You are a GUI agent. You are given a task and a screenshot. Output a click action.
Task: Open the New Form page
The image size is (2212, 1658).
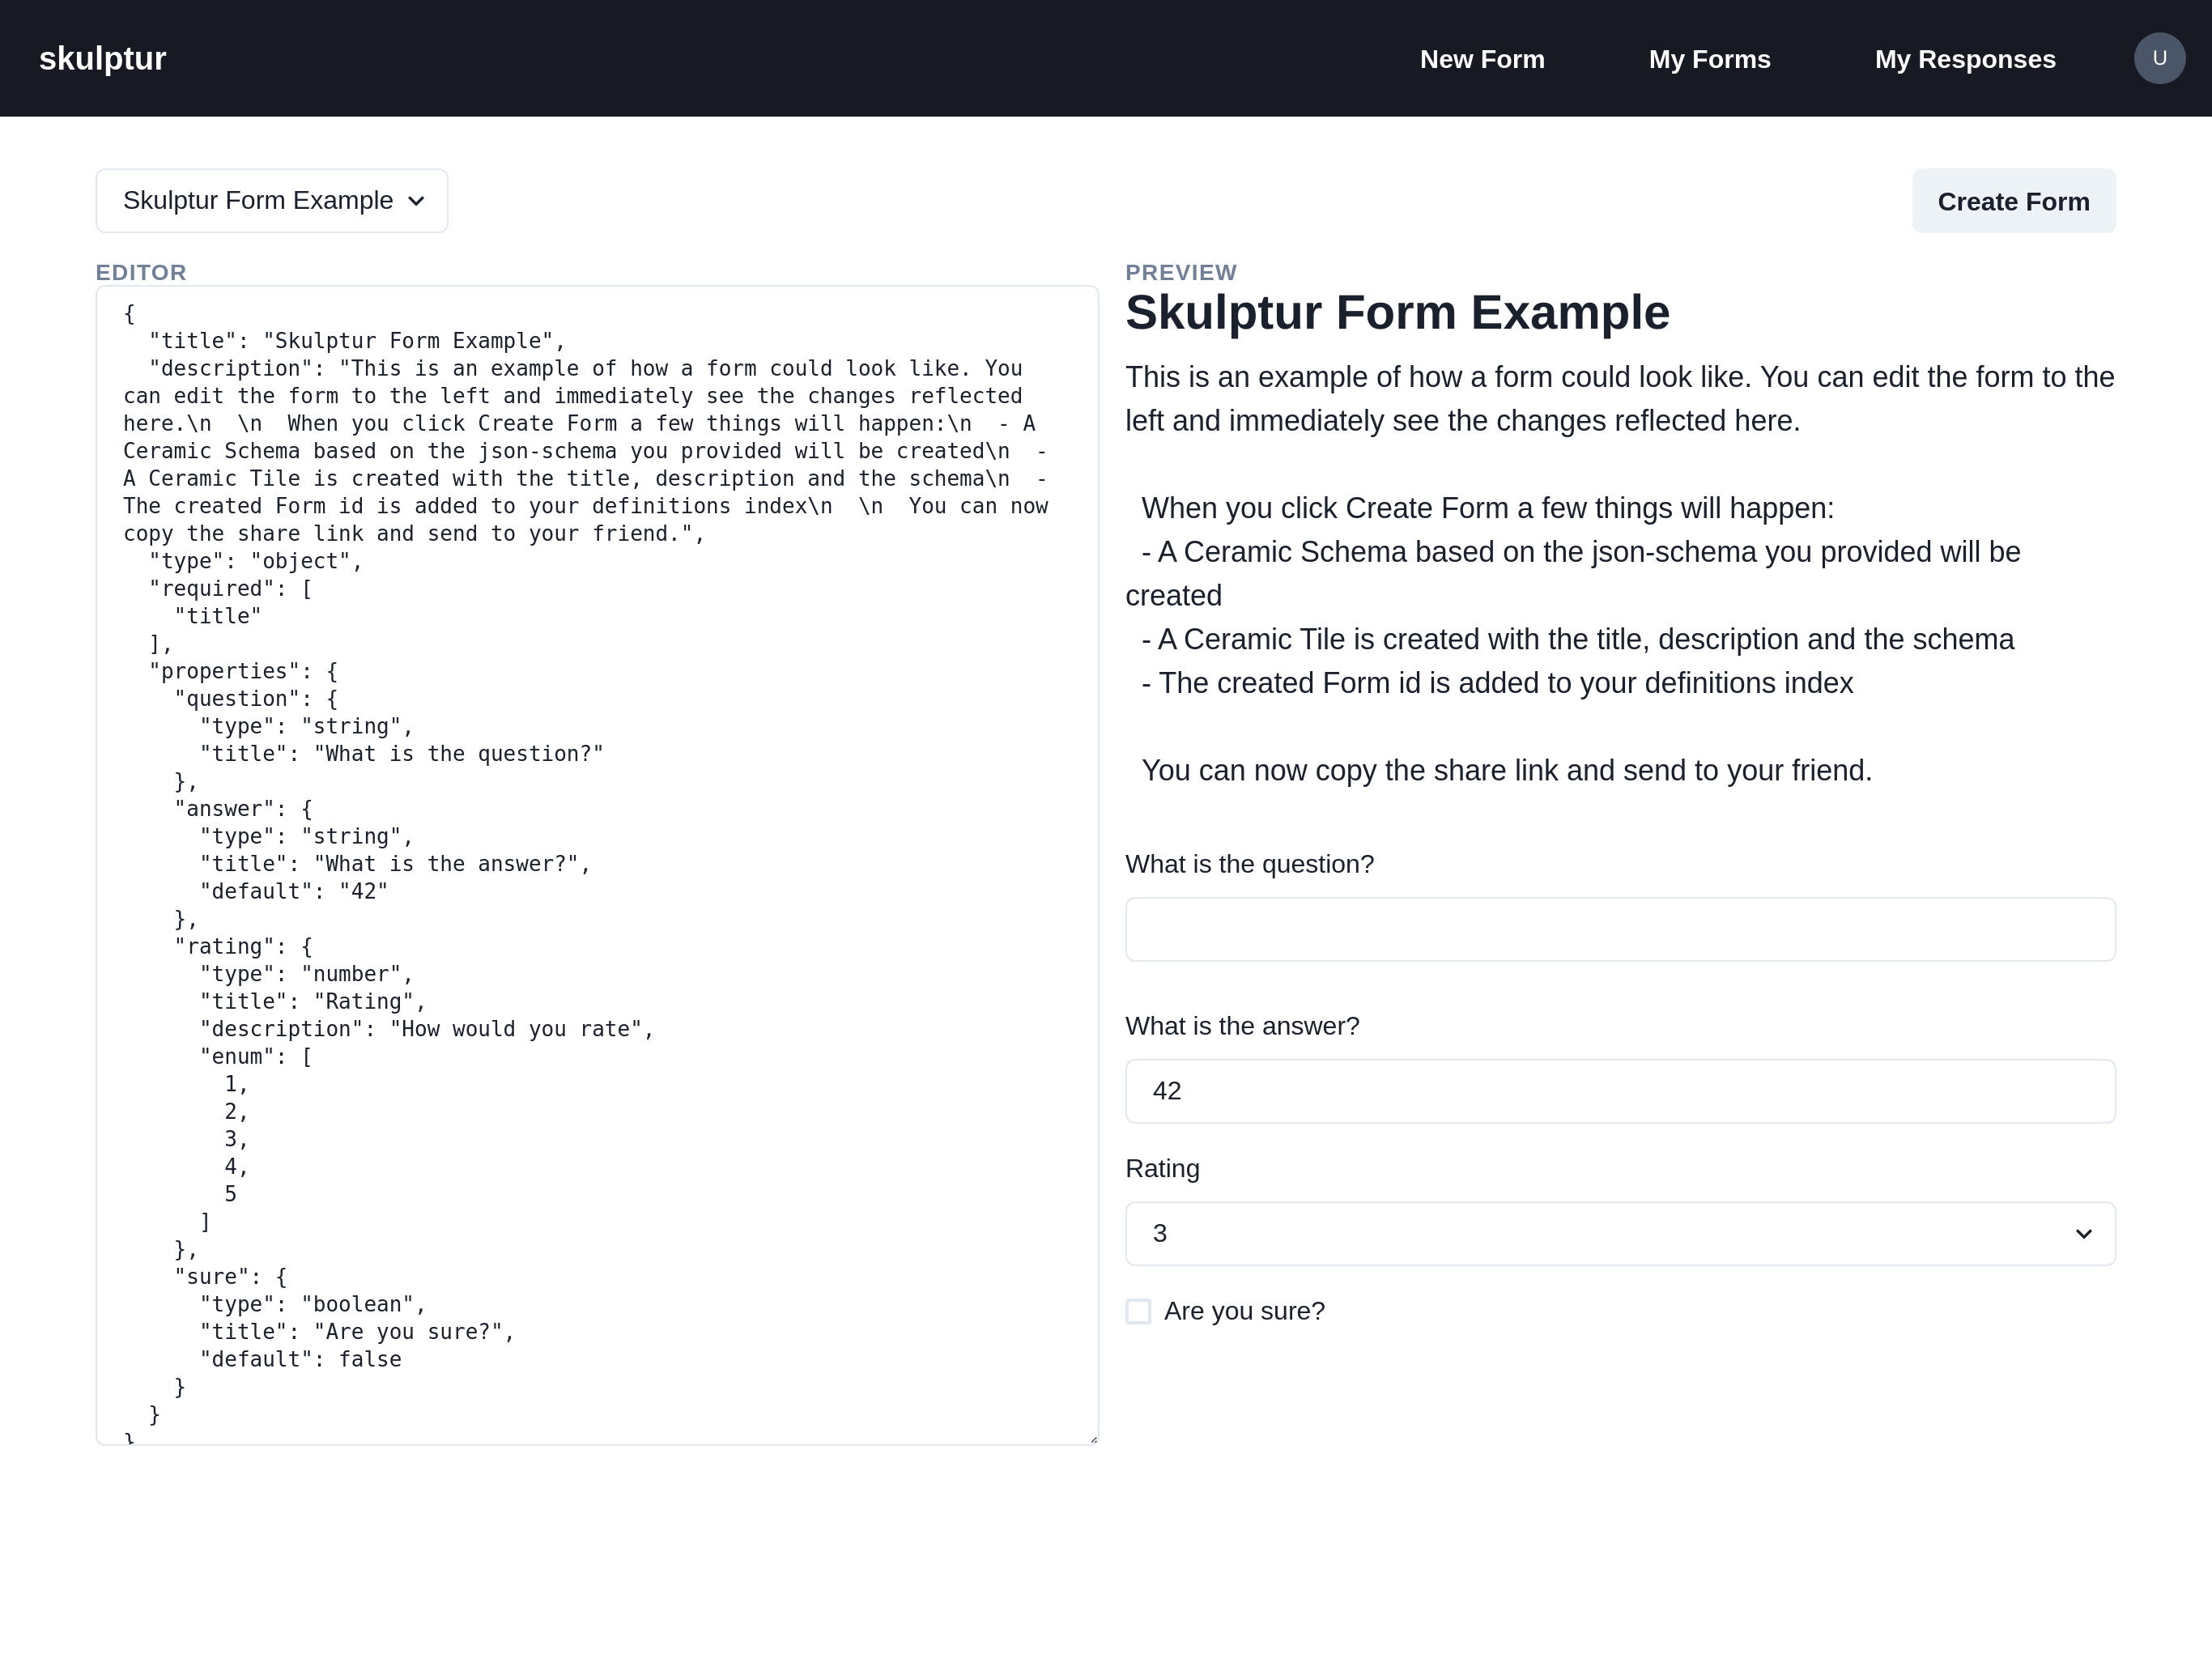click(1481, 59)
